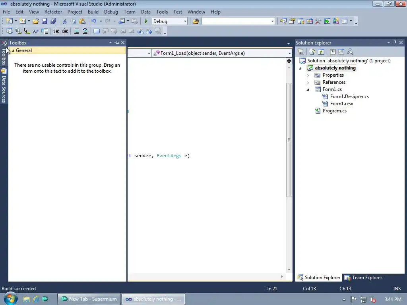This screenshot has width=407, height=305.
Task: Click inside the Find combo box field
Action: tap(236, 21)
